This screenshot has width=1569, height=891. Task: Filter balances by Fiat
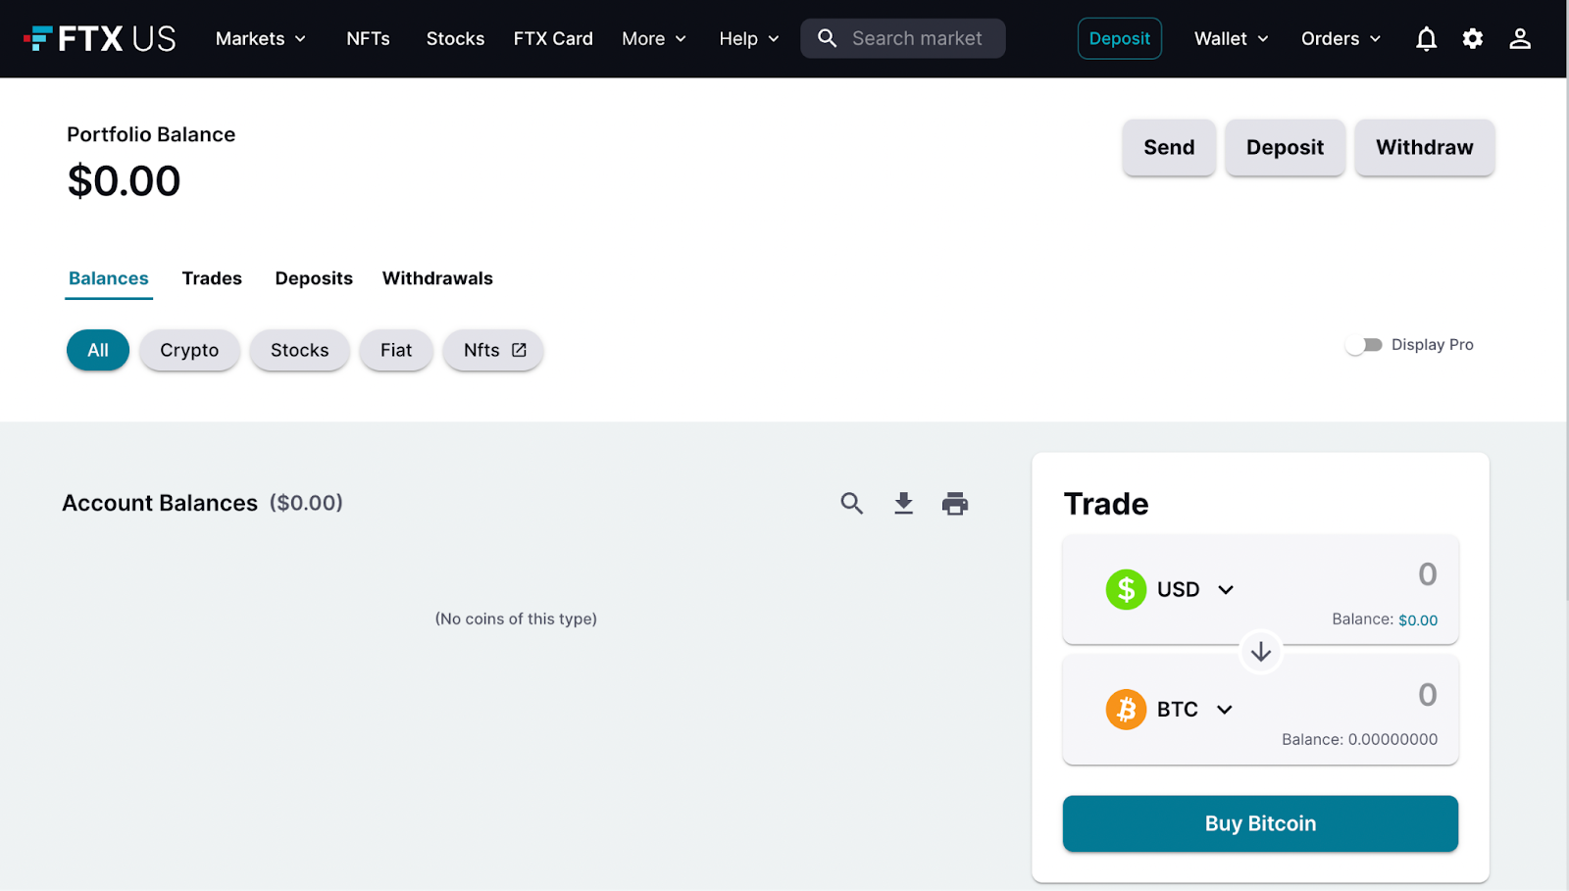tap(396, 350)
